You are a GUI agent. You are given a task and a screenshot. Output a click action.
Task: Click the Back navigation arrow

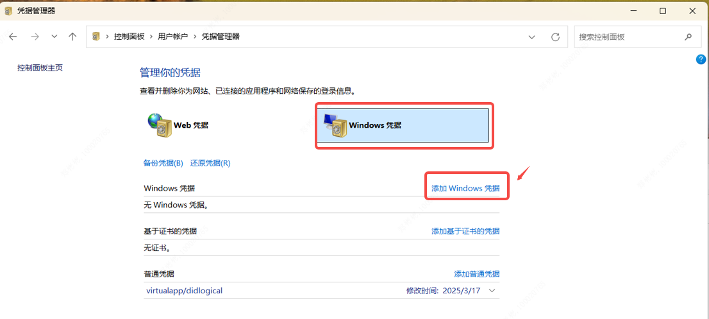tap(13, 37)
